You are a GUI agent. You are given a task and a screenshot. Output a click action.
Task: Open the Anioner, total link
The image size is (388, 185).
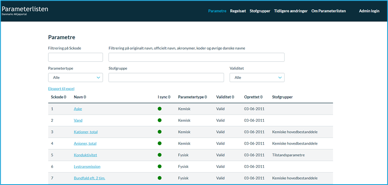85,143
